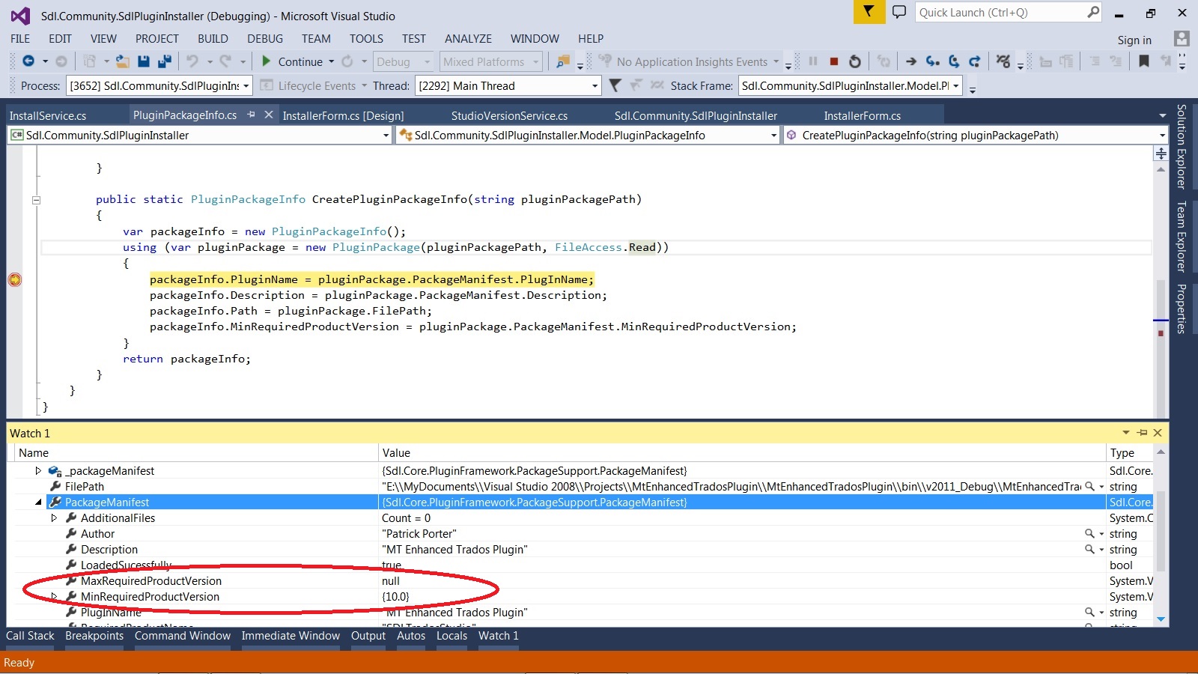Expand the _packageManifest watch entry
The height and width of the screenshot is (674, 1198).
coord(38,471)
